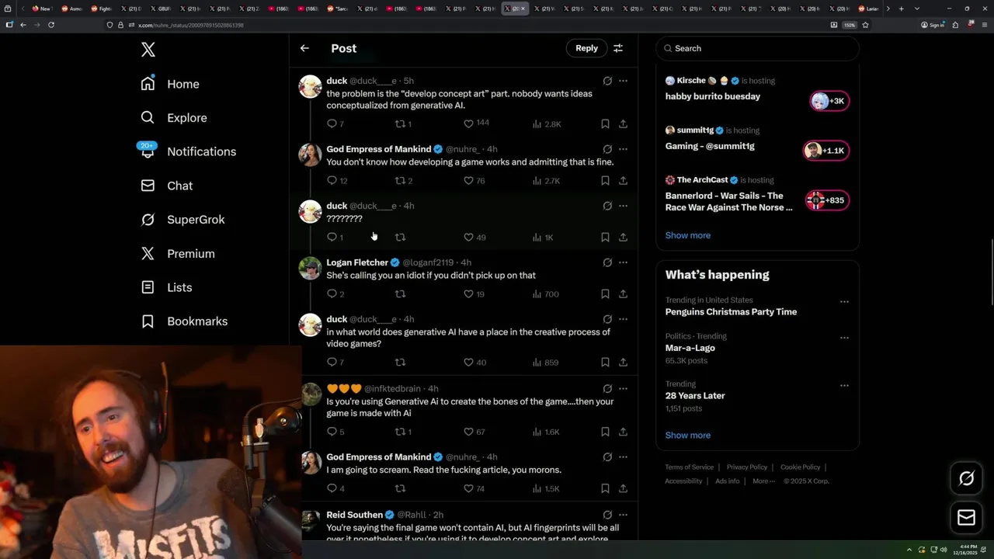Screen dimensions: 994x559
Task: Open Lists in the sidebar
Action: point(166,287)
